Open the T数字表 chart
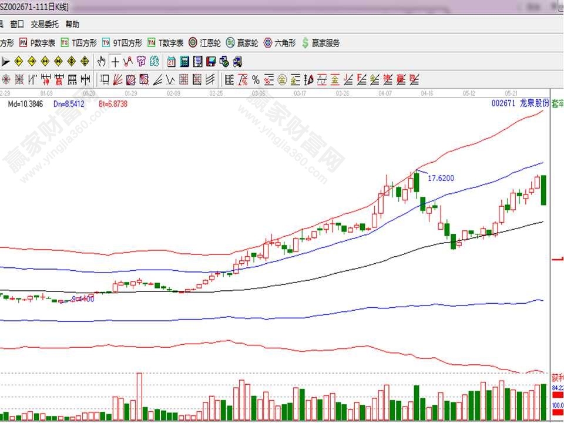Image resolution: width=564 pixels, height=423 pixels. [166, 43]
